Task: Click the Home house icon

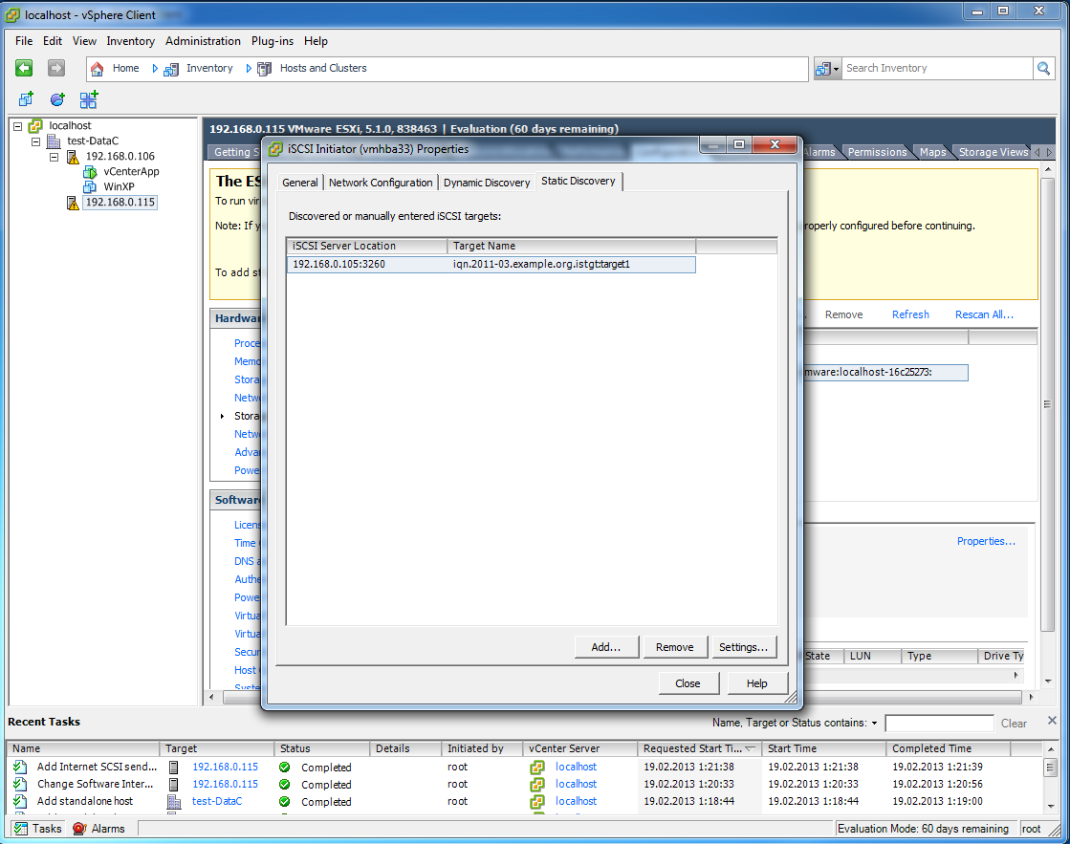Action: [x=97, y=68]
